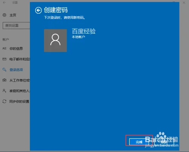Click the 你的信息 person card icon
This screenshot has height=152, width=189.
coord(5,49)
